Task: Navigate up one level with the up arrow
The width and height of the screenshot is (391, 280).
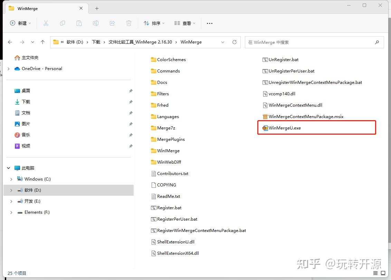Action: pyautogui.click(x=42, y=42)
